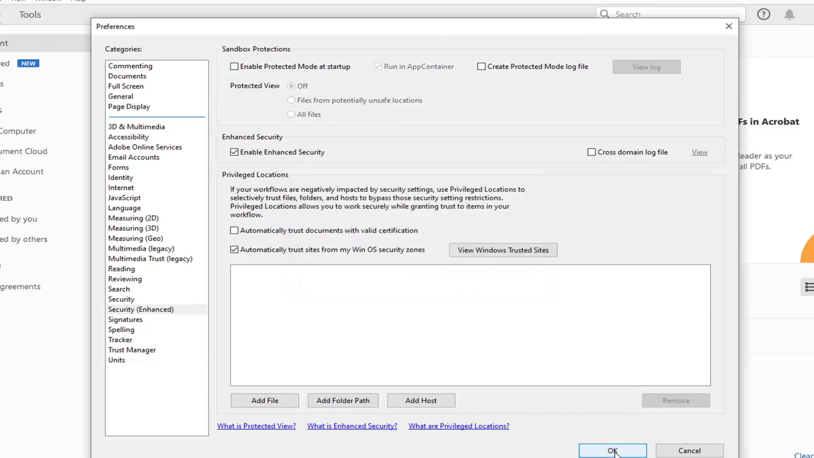Image resolution: width=814 pixels, height=458 pixels.
Task: Click the search magnifier icon
Action: pyautogui.click(x=605, y=14)
